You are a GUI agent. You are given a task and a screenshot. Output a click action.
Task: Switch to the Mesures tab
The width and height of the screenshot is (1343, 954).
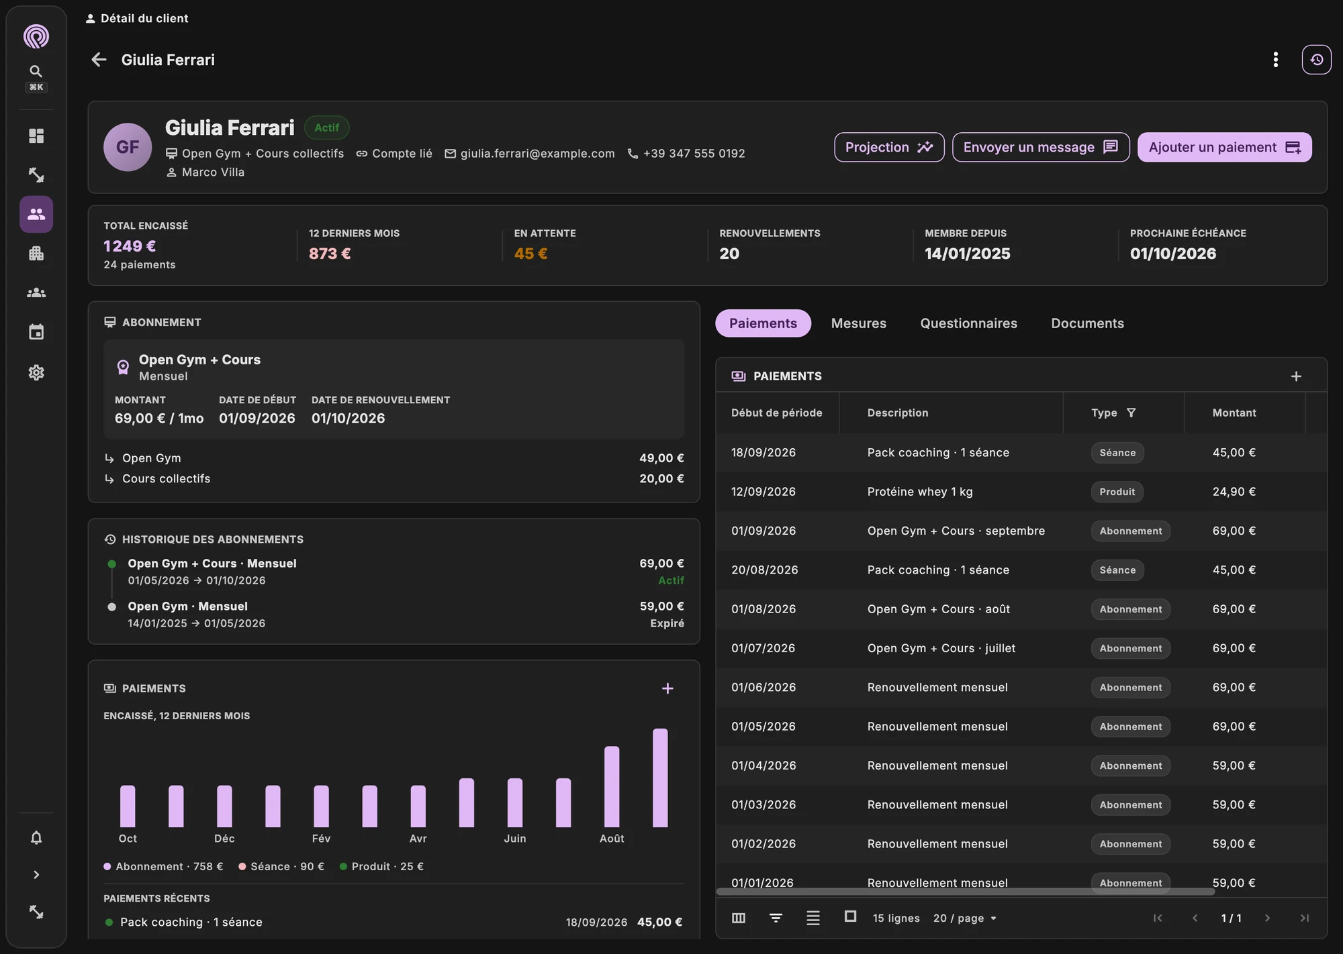[x=858, y=323]
